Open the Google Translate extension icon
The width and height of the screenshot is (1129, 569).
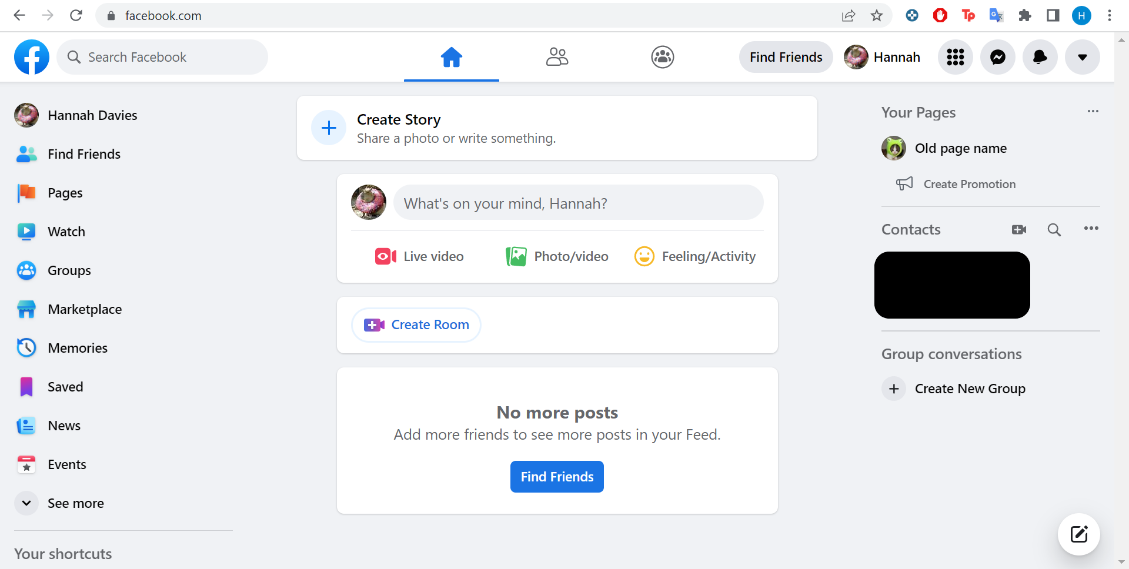point(997,15)
